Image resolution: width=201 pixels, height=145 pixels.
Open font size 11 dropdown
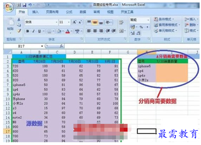tap(69, 22)
